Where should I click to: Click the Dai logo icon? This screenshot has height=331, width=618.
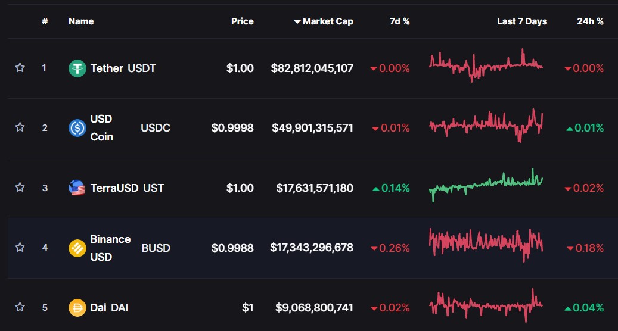(77, 308)
